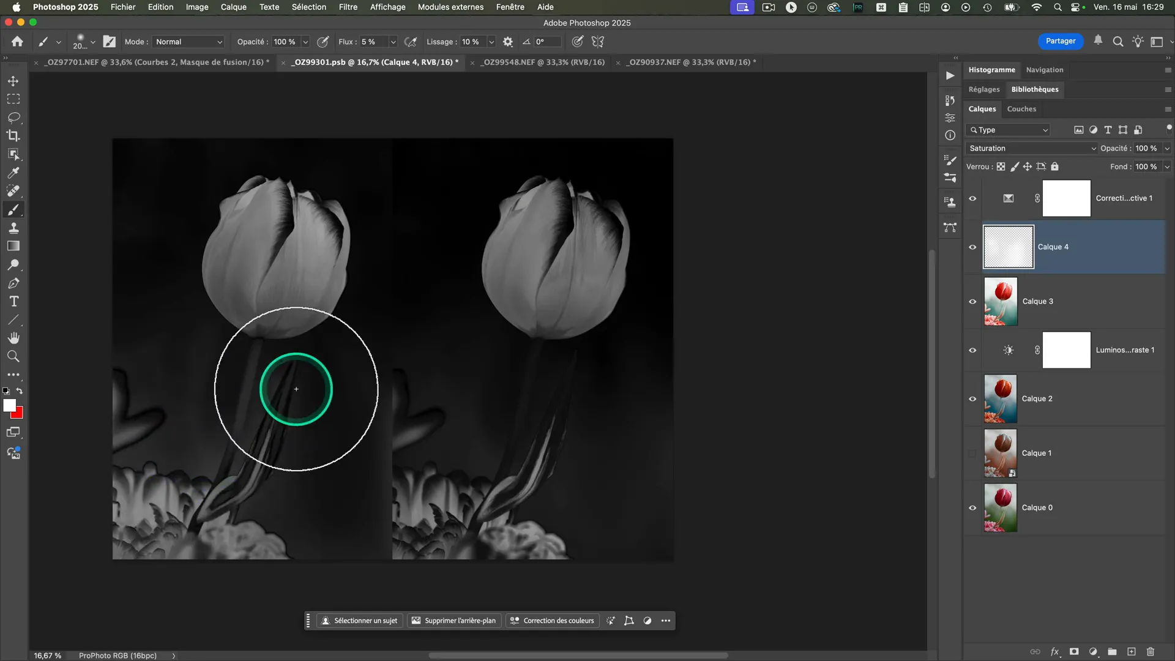Viewport: 1175px width, 661px height.
Task: Switch to _OZ99548.NEF document tab
Action: coord(543,62)
